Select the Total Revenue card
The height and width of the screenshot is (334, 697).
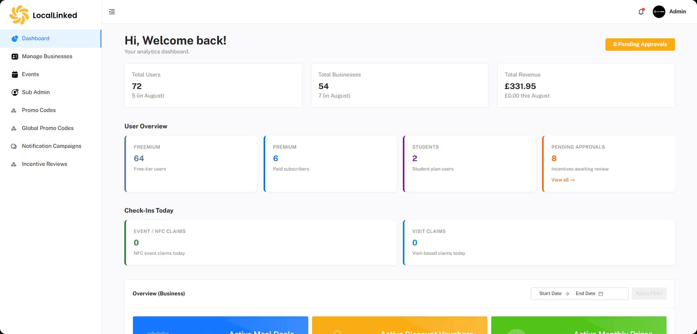(586, 85)
